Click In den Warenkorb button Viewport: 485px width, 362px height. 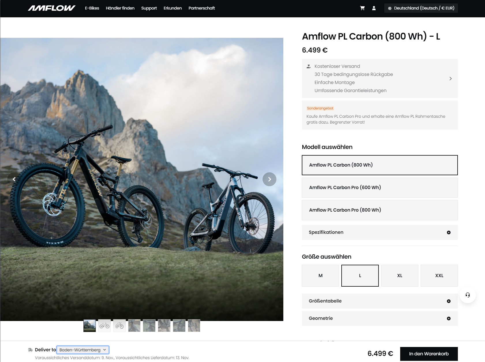[x=429, y=354]
